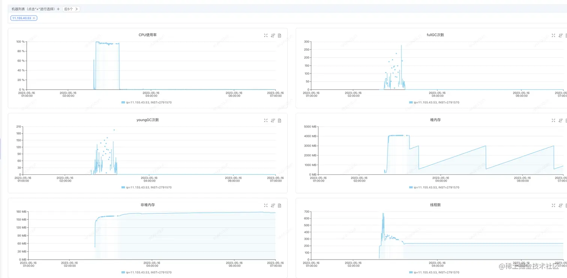Click the 210 axis label in youngGC次数
This screenshot has width=567, height=278.
click(18, 127)
